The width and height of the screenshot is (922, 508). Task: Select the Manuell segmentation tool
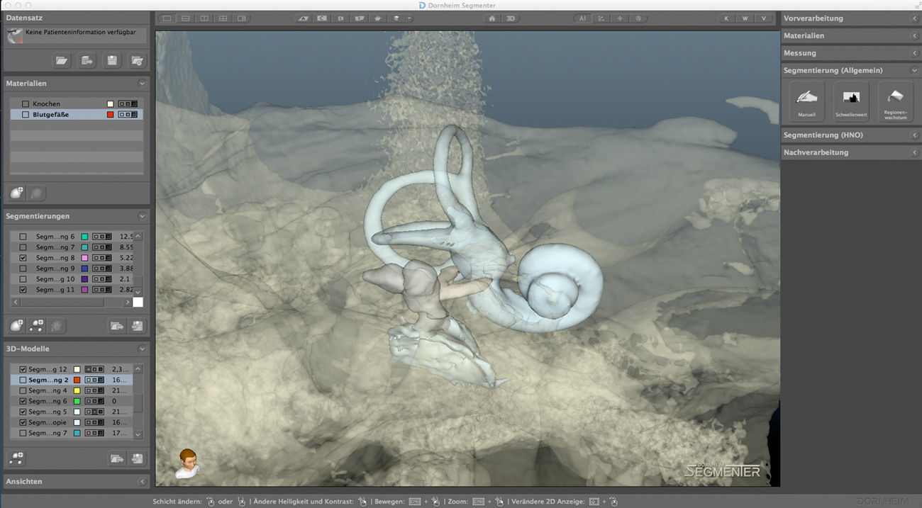(806, 101)
